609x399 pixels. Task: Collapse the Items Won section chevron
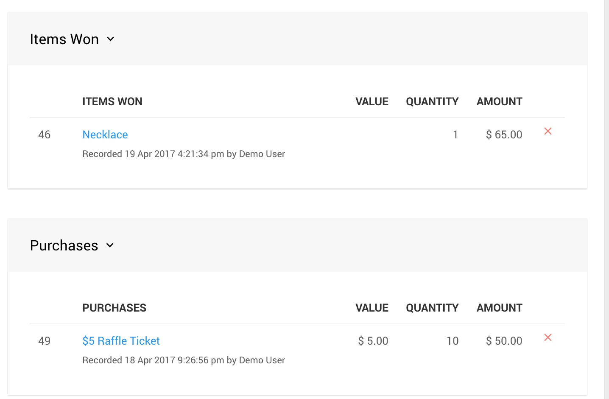tap(111, 39)
